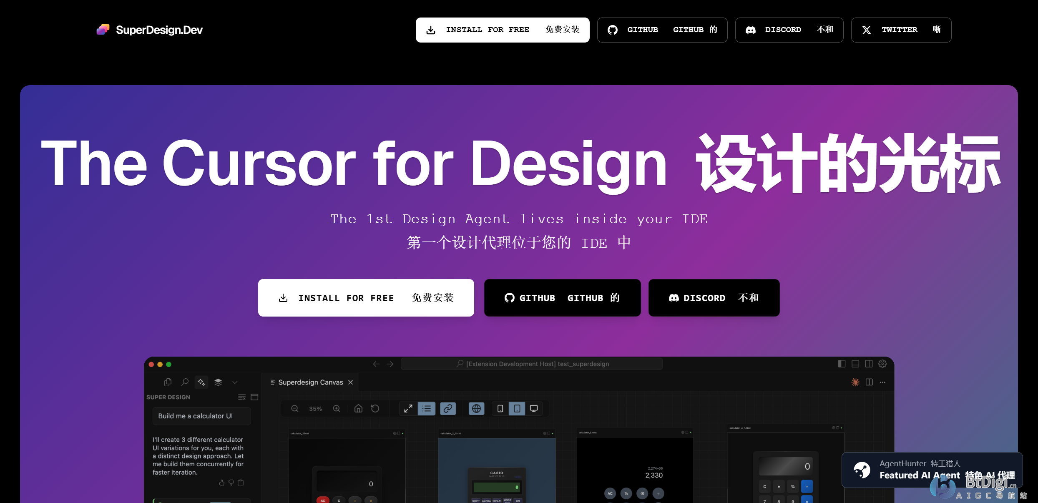1038x503 pixels.
Task: Open the Twitter link in top navigation
Action: click(x=901, y=30)
